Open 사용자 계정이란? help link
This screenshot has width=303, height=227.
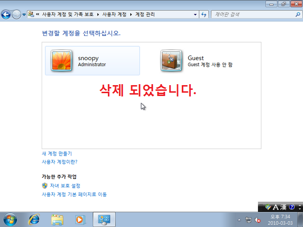tap(60, 162)
